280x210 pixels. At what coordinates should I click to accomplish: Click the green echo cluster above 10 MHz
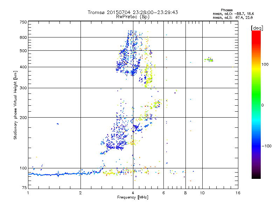(x=209, y=59)
